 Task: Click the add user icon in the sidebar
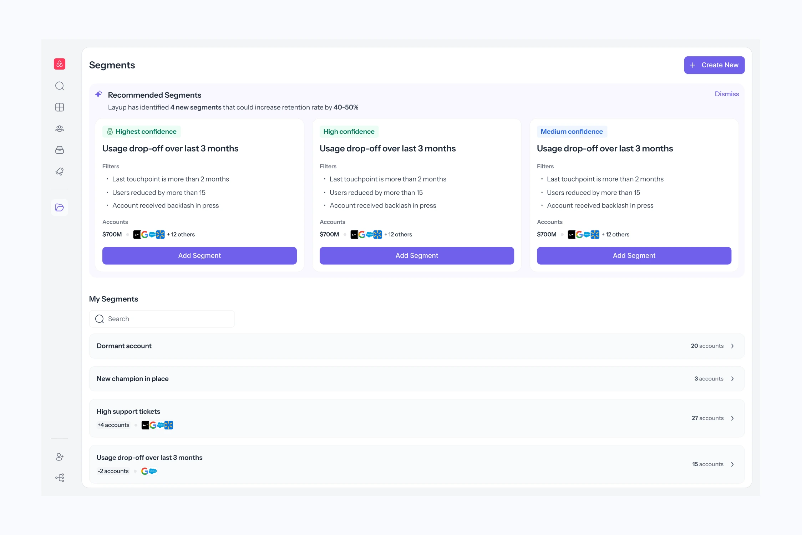point(60,457)
